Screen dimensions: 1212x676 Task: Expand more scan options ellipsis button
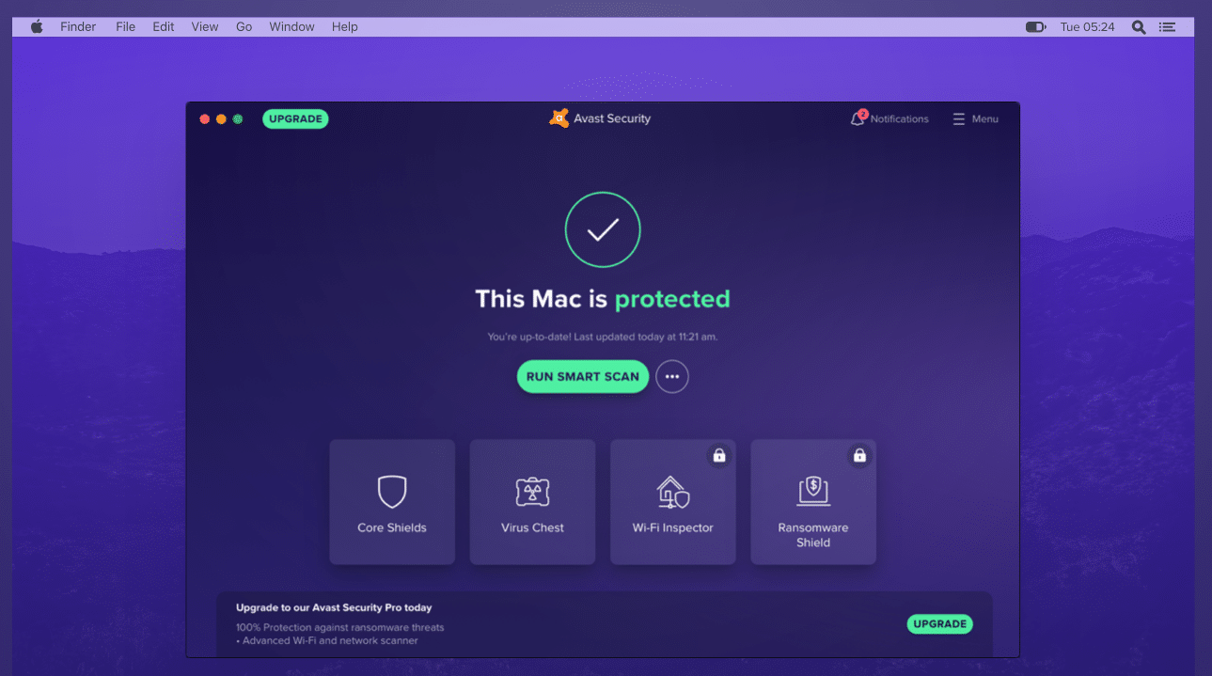[x=672, y=376]
